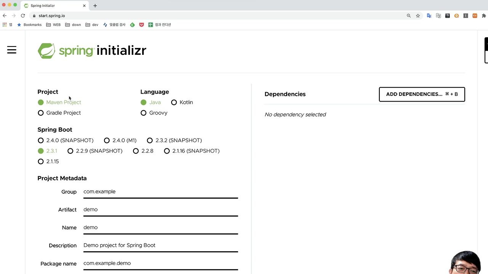Viewport: 488px width, 274px height.
Task: Click the Package name input field
Action: coord(161,264)
